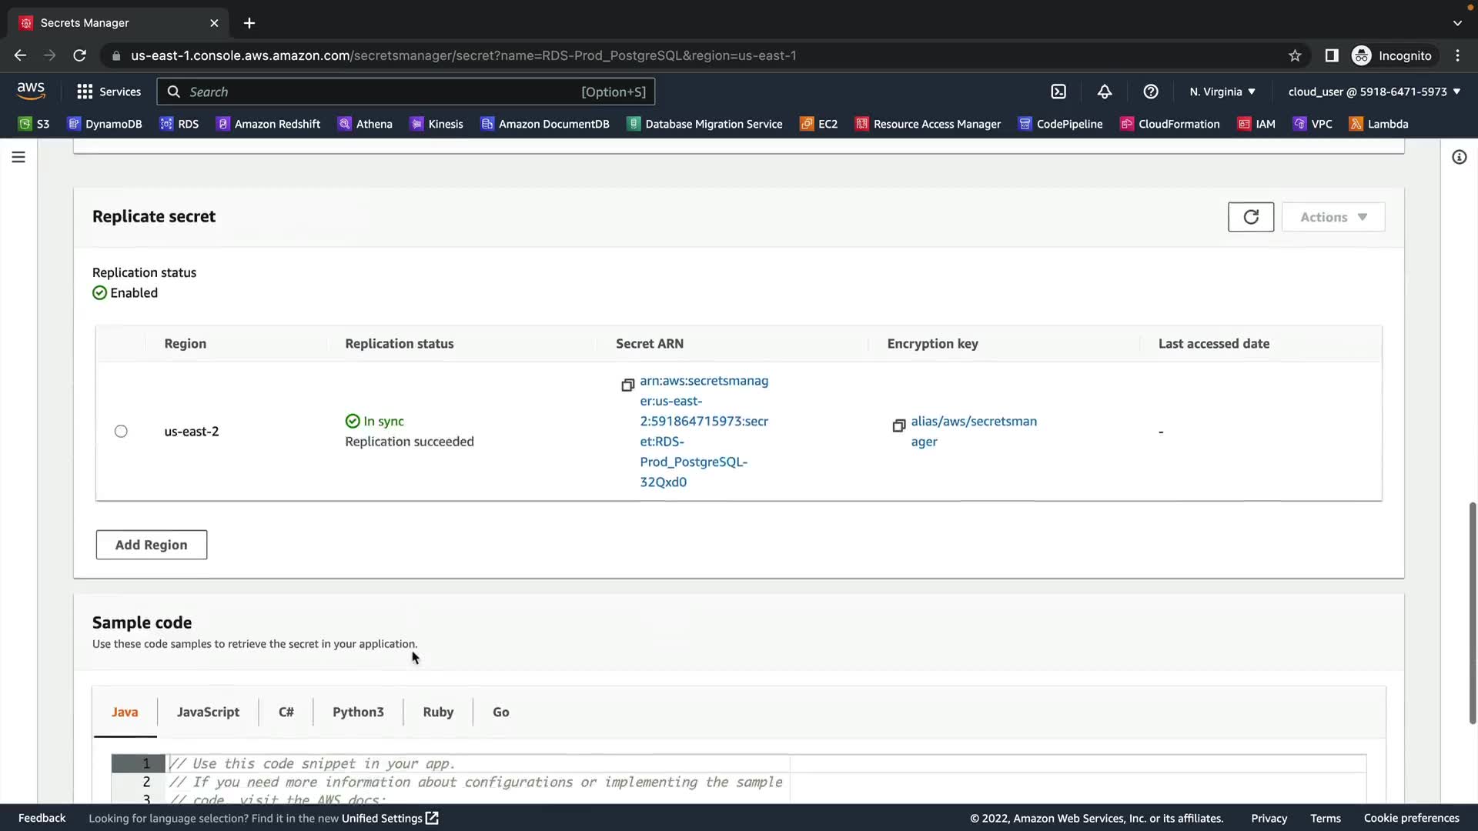Expand the disabled Actions dropdown
The width and height of the screenshot is (1478, 831).
coord(1333,217)
